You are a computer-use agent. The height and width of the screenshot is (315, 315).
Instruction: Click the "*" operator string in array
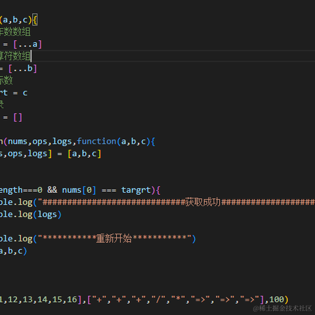coord(178,299)
